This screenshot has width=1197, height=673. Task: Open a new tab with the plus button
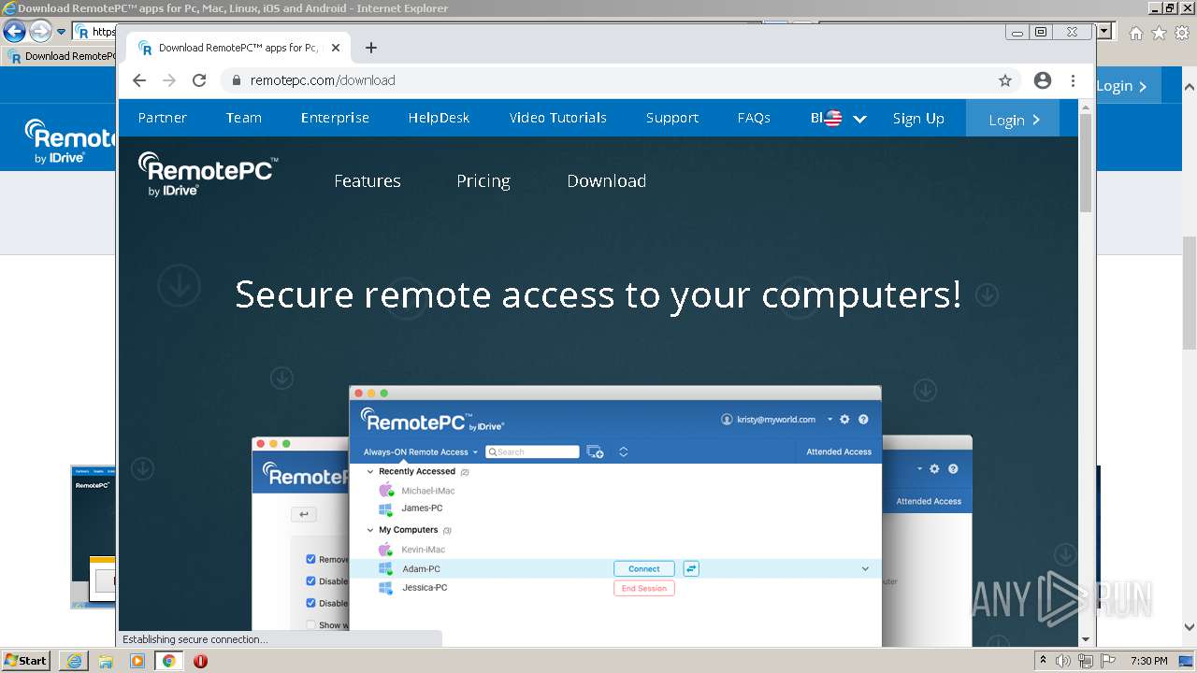pyautogui.click(x=371, y=48)
